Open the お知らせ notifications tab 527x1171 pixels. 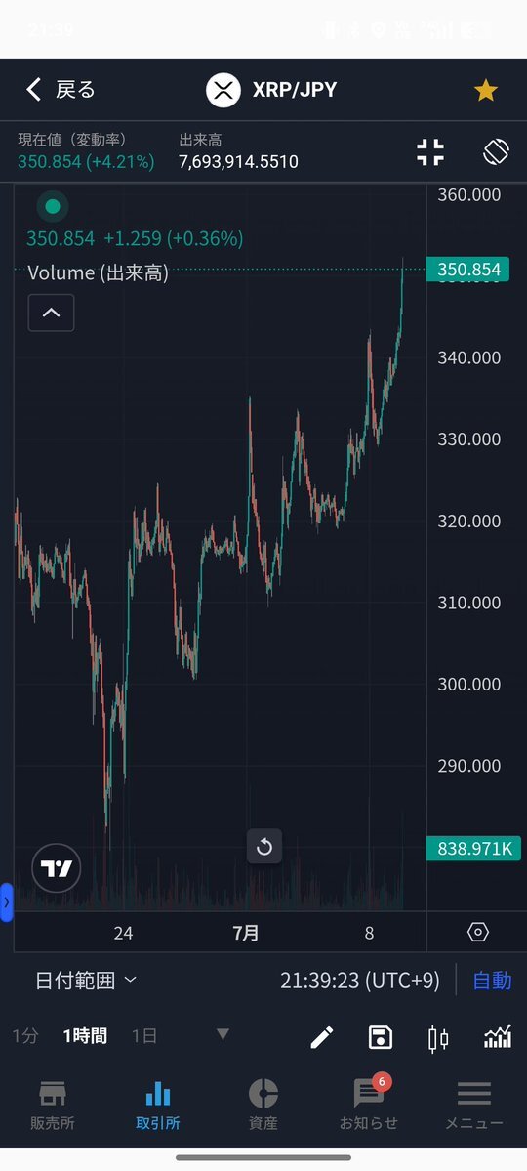click(369, 1104)
